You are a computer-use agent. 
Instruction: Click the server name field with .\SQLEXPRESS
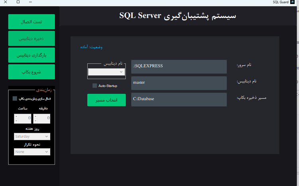[179, 67]
